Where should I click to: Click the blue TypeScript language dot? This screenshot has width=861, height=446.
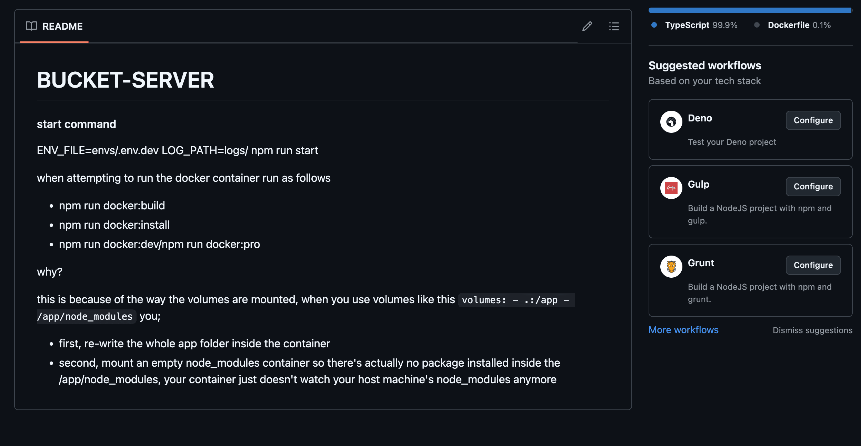pyautogui.click(x=654, y=25)
